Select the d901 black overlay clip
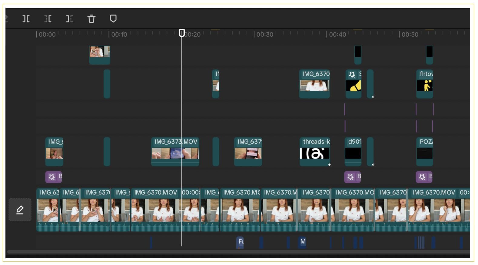This screenshot has height=265, width=478. click(x=353, y=152)
